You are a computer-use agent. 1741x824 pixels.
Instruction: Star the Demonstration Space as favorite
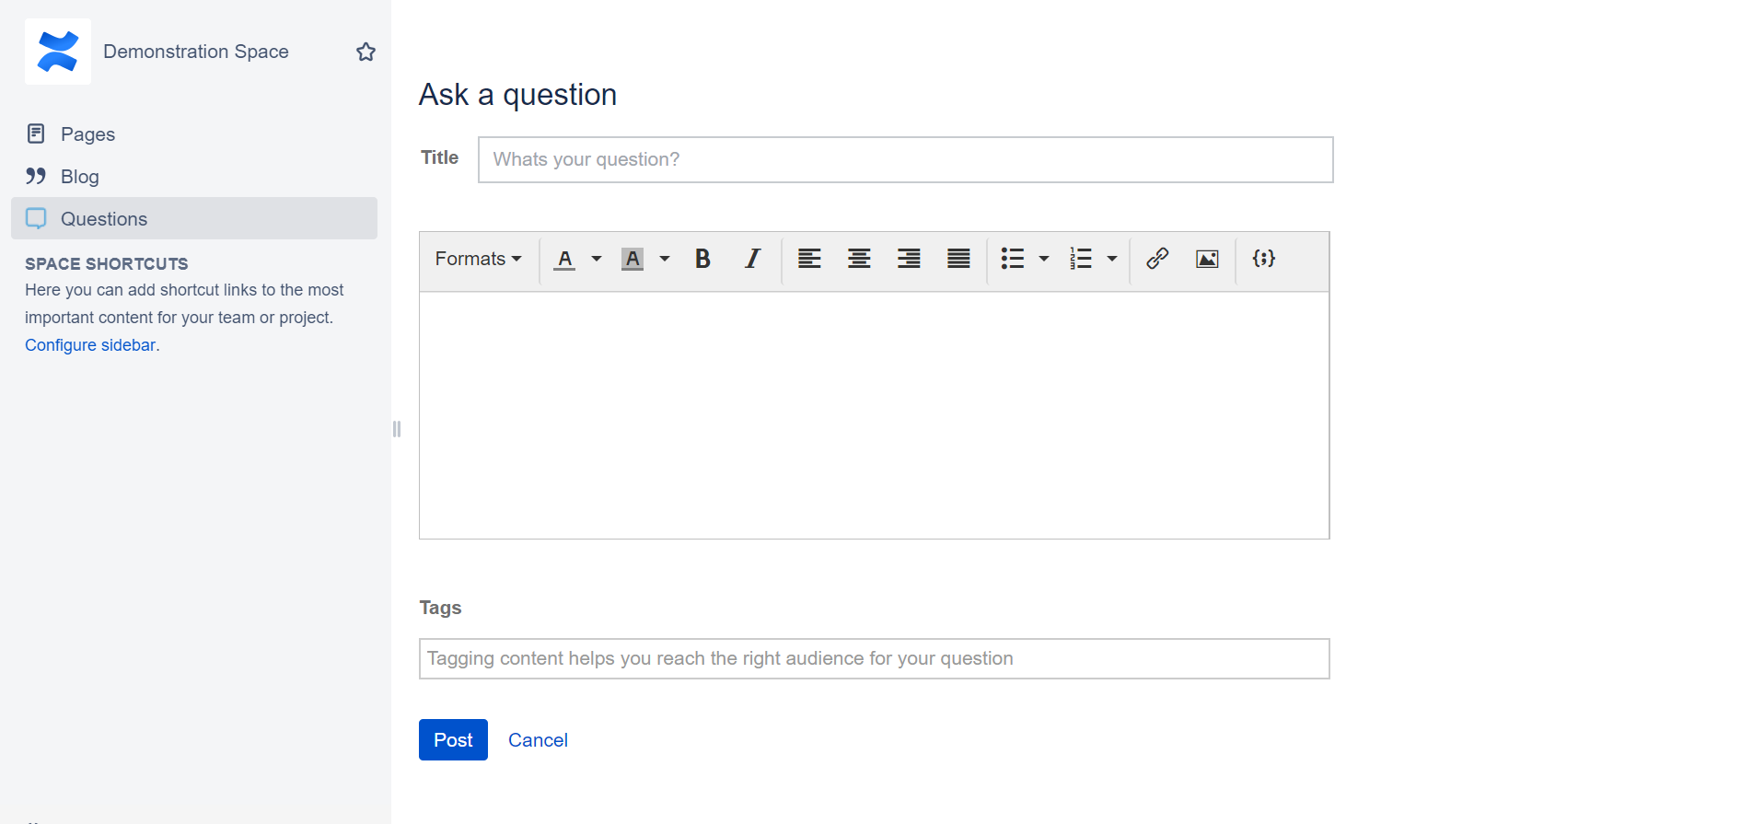[366, 52]
